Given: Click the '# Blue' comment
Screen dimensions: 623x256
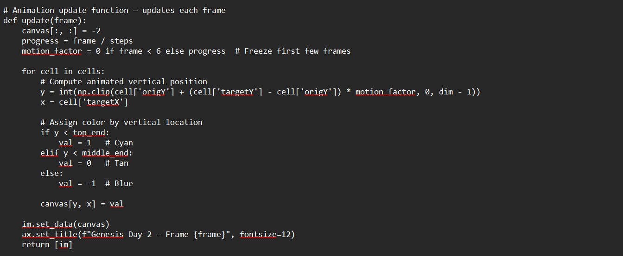Looking at the screenshot, I should 119,183.
